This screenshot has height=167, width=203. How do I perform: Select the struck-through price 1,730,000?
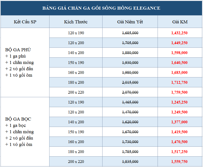[130, 142]
